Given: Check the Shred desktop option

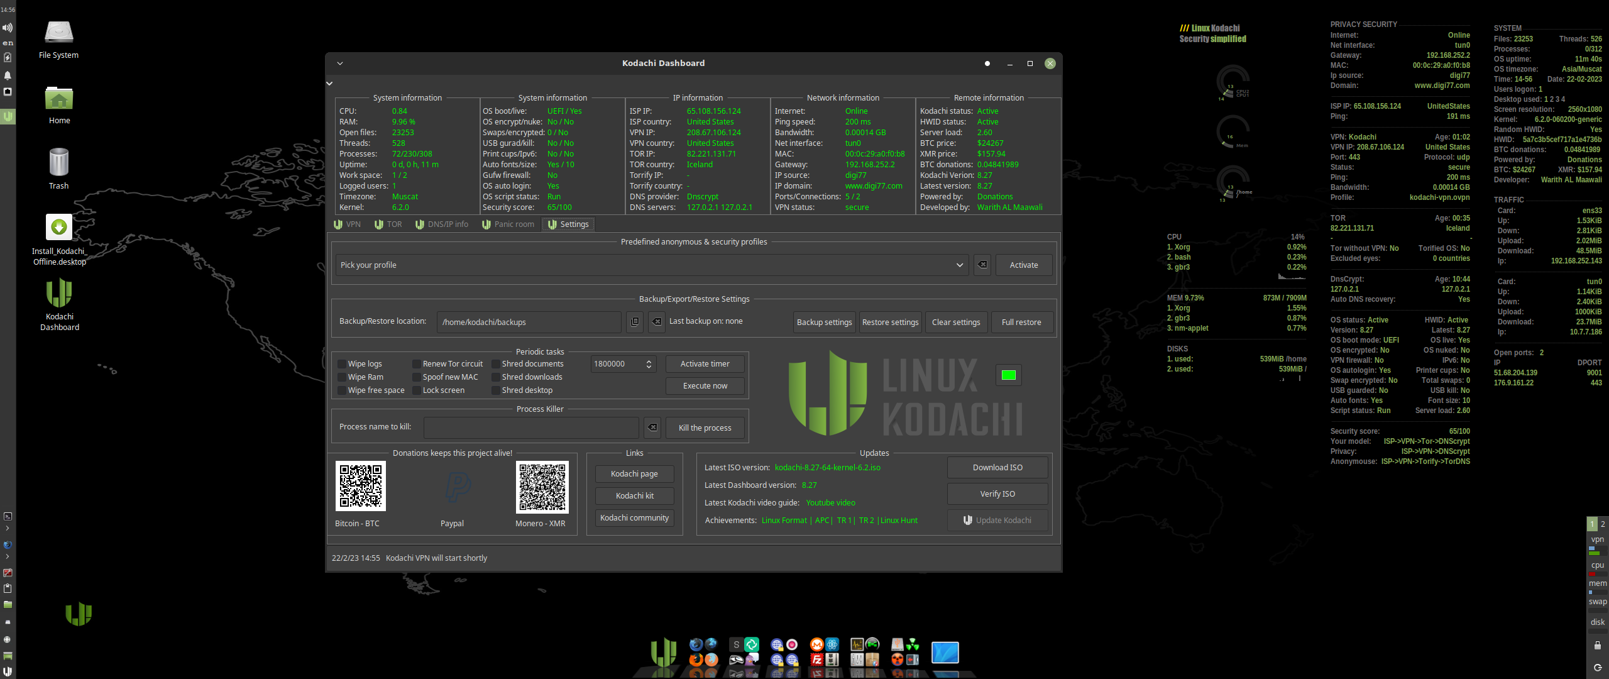Looking at the screenshot, I should click(x=495, y=390).
